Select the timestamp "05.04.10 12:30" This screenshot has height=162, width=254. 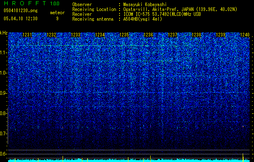coord(21,18)
